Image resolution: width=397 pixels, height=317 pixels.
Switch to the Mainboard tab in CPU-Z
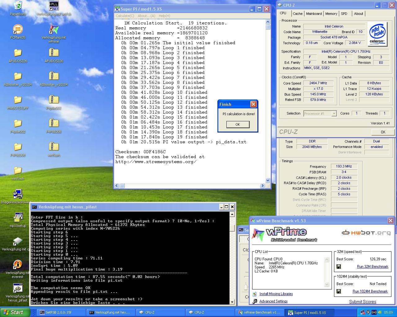pyautogui.click(x=314, y=14)
